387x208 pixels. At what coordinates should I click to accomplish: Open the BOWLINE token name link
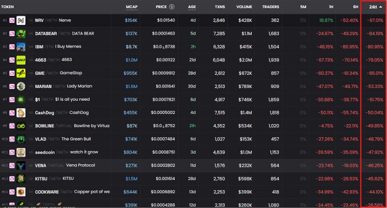coord(44,126)
